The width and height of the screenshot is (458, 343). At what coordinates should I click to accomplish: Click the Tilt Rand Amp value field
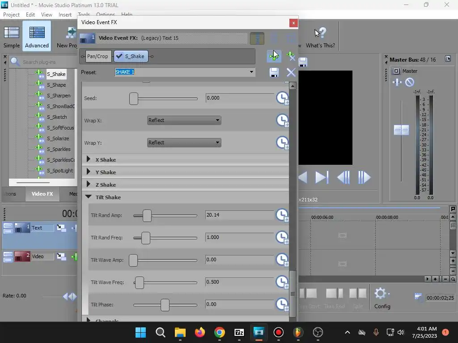(x=240, y=215)
